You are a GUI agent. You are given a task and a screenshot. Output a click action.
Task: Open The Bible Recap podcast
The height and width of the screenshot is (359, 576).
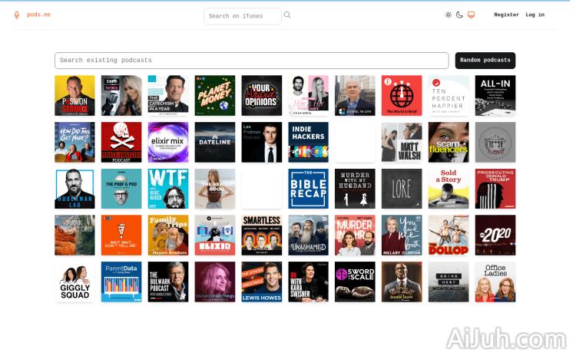(x=308, y=189)
